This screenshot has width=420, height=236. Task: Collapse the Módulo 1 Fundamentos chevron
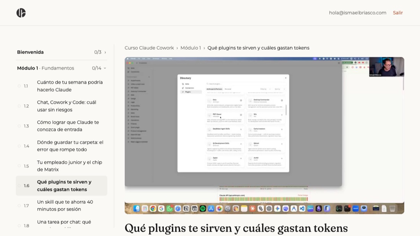tap(105, 68)
